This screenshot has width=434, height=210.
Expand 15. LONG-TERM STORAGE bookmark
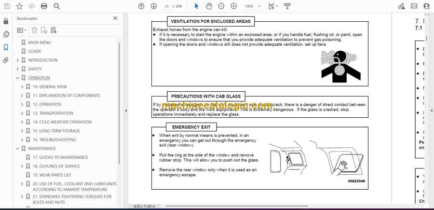click(22, 131)
